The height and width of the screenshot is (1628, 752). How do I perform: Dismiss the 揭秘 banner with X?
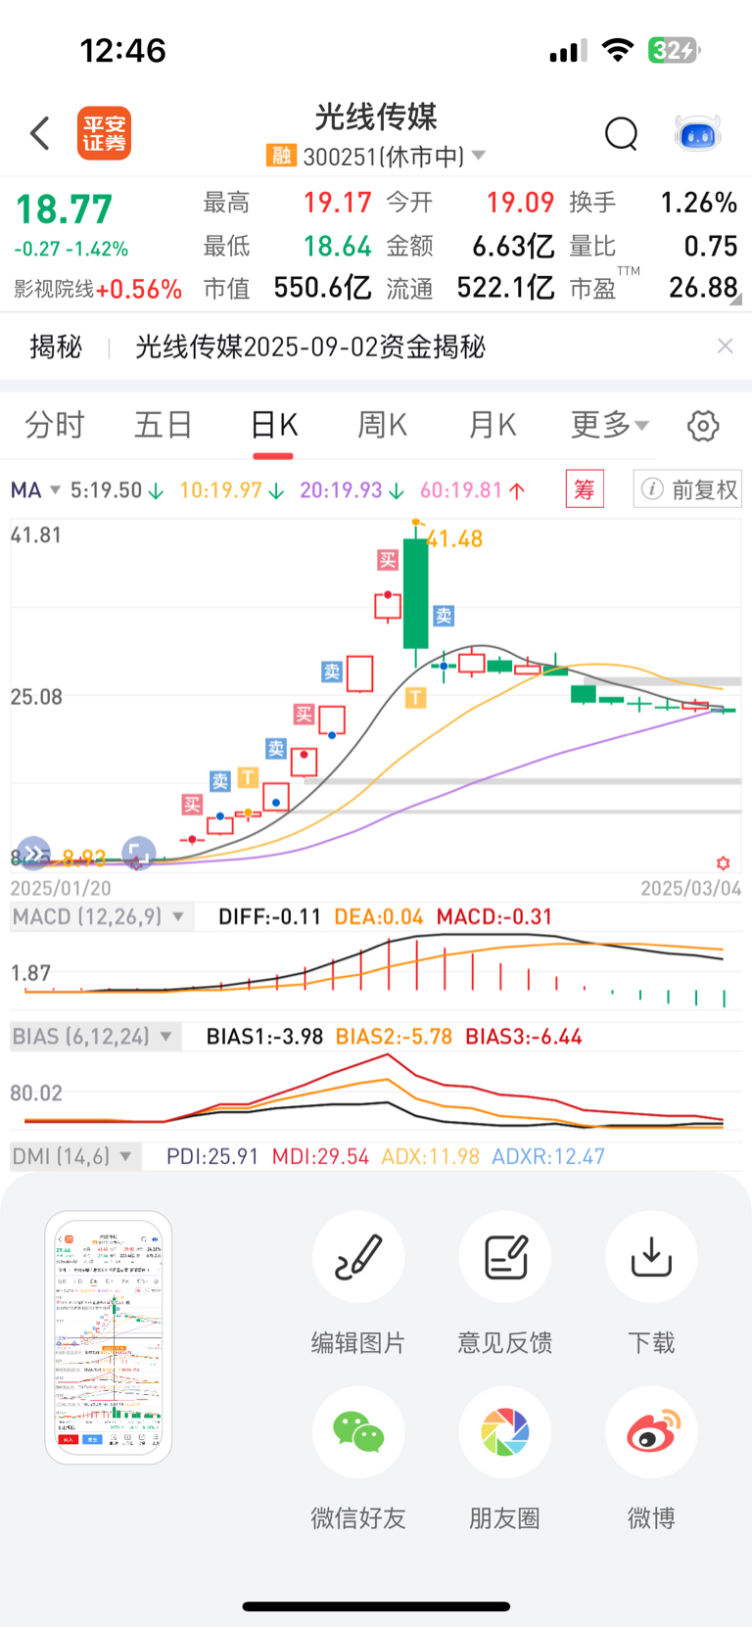[x=725, y=347]
